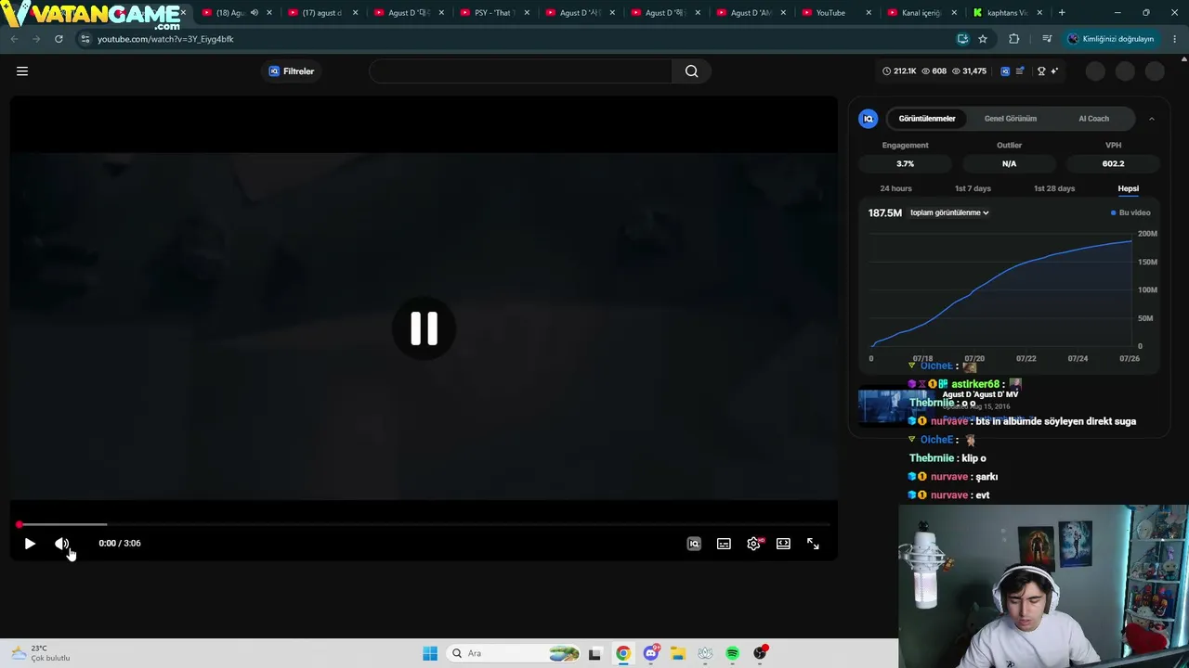This screenshot has width=1189, height=668.
Task: Open the AI Coach tab
Action: [x=1093, y=119]
